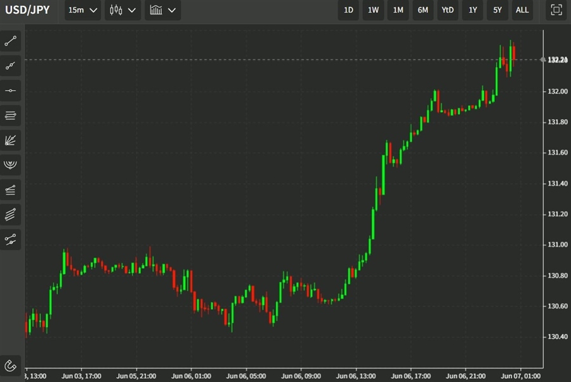571x382 pixels.
Task: Click the USD/JPY symbol title
Action: pyautogui.click(x=27, y=10)
